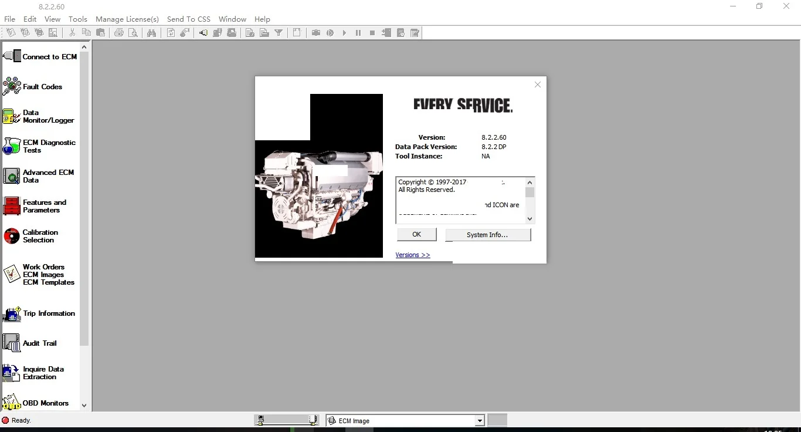The width and height of the screenshot is (801, 432).
Task: Click the sidebar scroll up arrow
Action: pos(84,47)
